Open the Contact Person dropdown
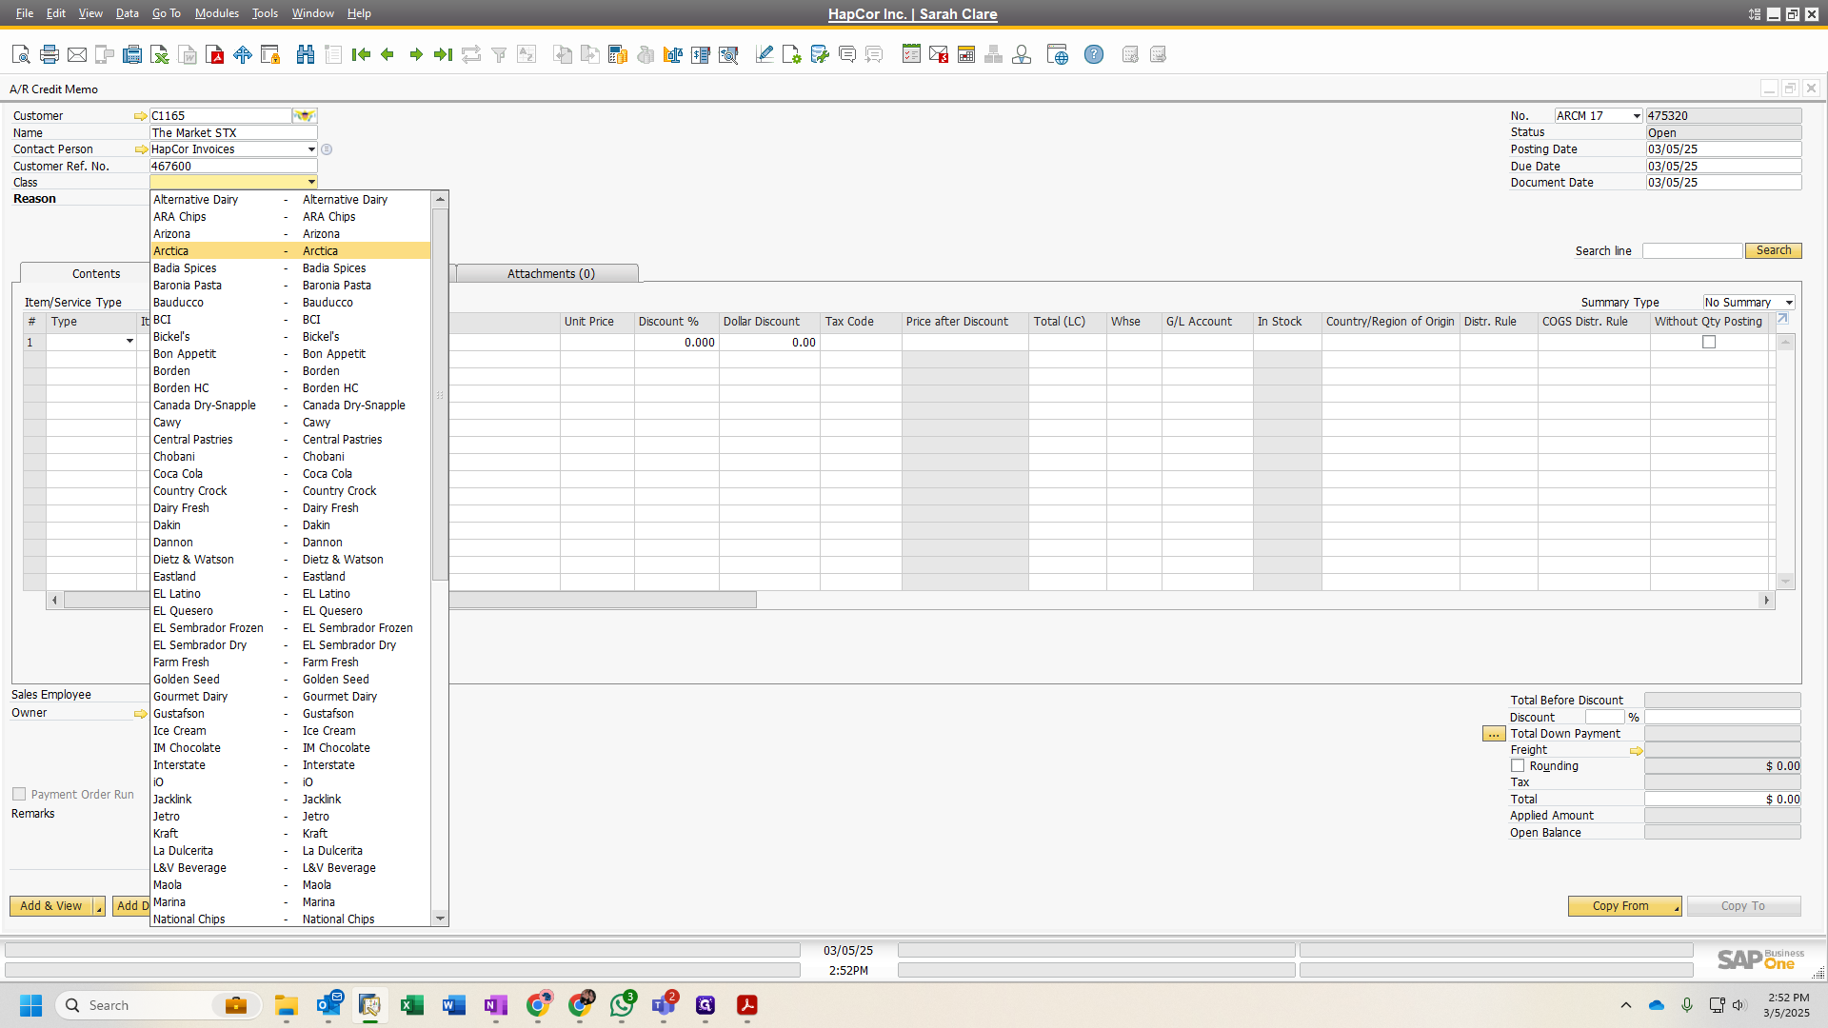 click(311, 149)
